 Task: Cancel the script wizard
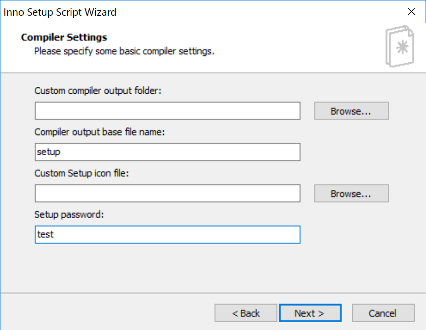[x=383, y=313]
